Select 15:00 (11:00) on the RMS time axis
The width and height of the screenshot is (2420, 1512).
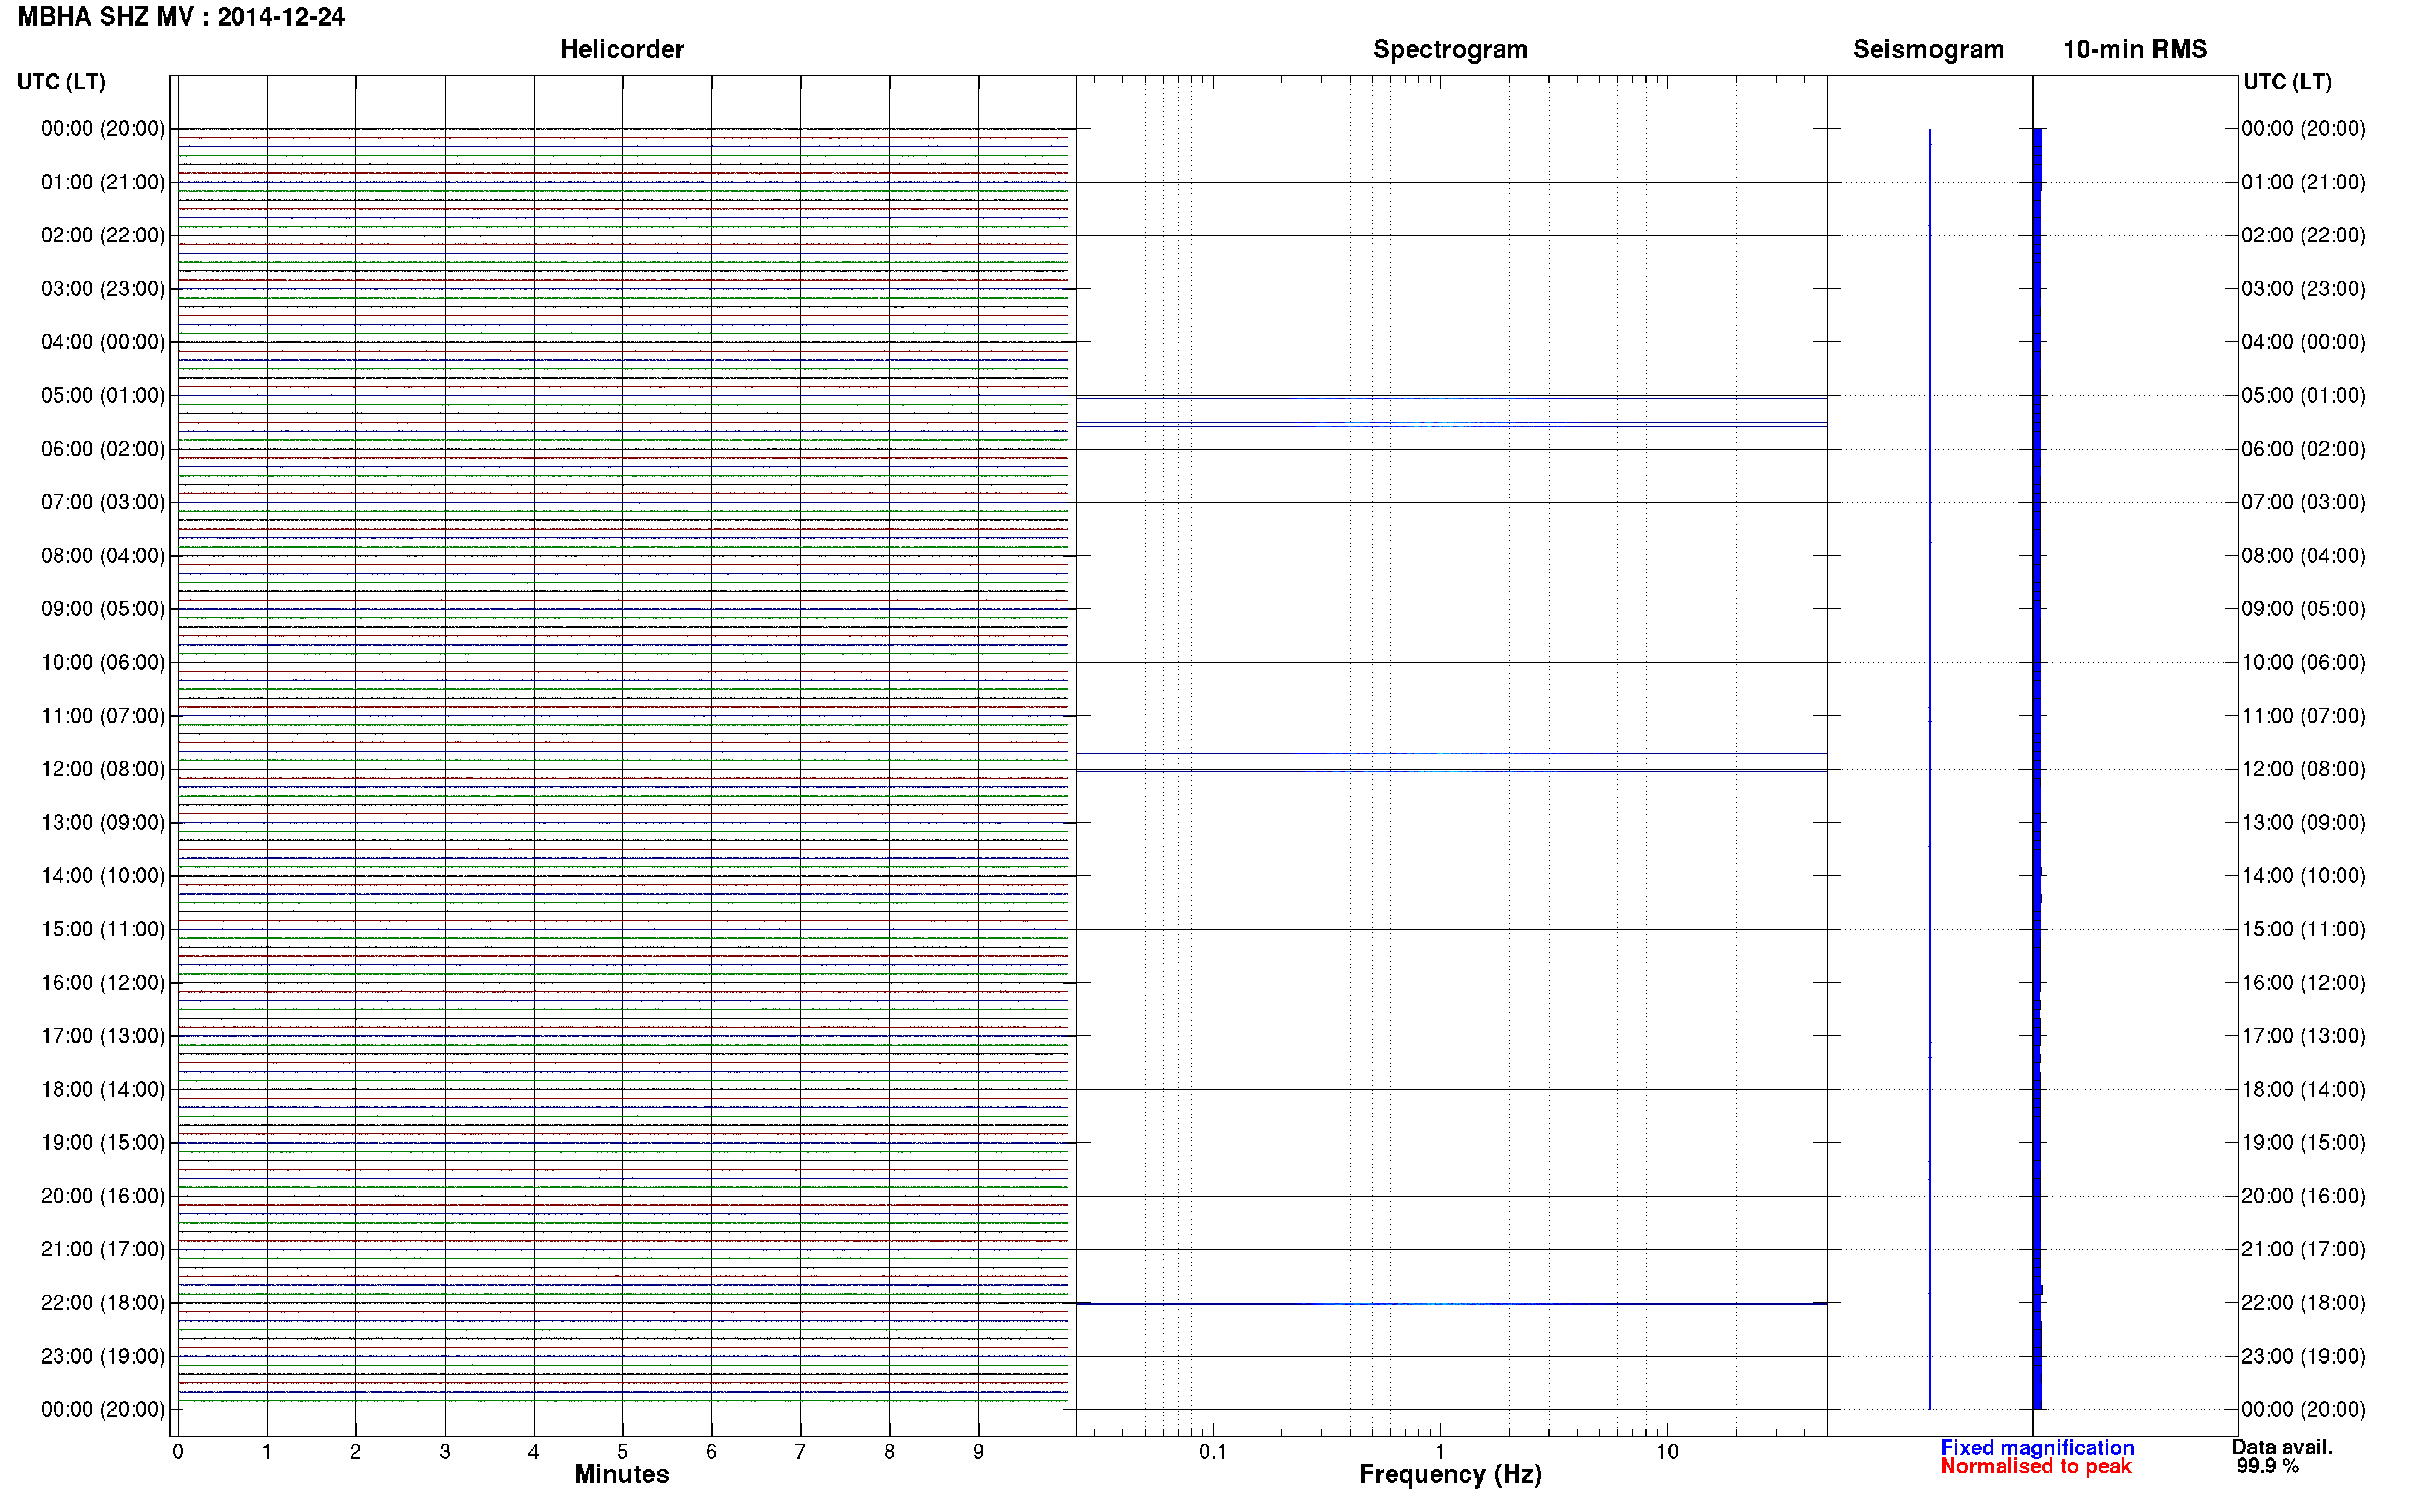(x=2303, y=929)
